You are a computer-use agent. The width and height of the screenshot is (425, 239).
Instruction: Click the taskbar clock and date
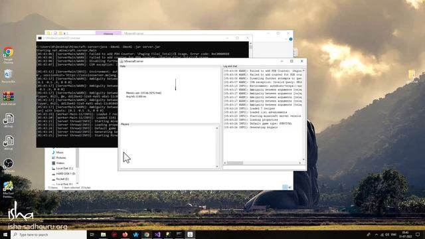(x=405, y=234)
